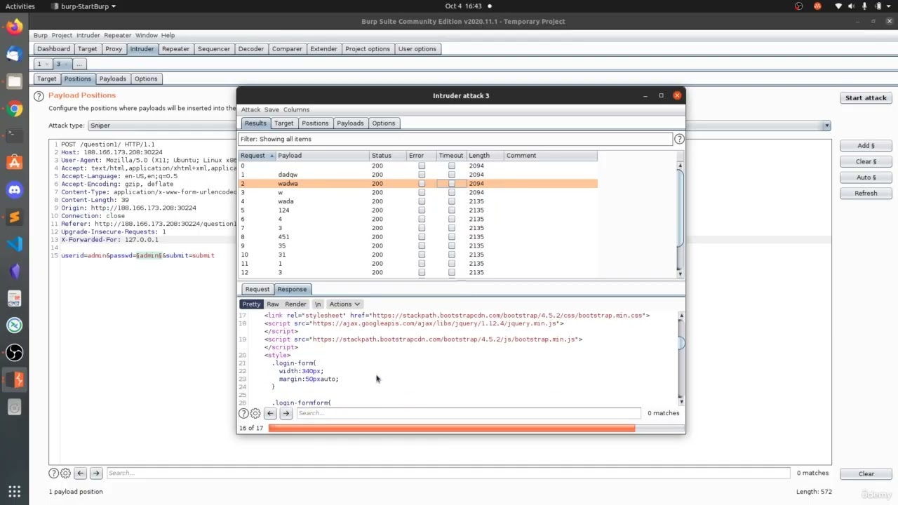The height and width of the screenshot is (505, 898).
Task: Click the results table vertical scrollbar
Action: point(679,219)
